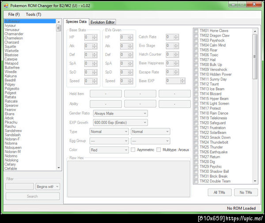
Task: Open the Gender Ratio dropdown
Action: 120,114
